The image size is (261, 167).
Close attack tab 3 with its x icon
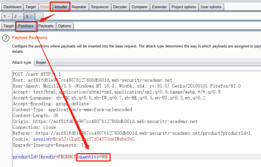point(31,16)
